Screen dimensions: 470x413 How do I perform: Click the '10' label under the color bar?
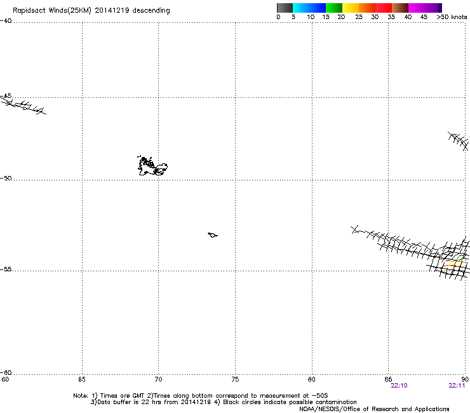[x=311, y=17]
